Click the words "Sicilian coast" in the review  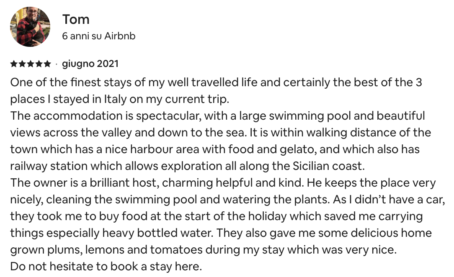pyautogui.click(x=329, y=166)
